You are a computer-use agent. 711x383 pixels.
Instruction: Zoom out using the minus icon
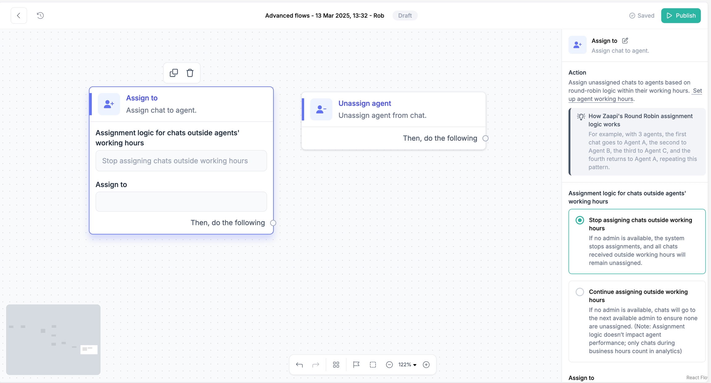click(x=389, y=365)
